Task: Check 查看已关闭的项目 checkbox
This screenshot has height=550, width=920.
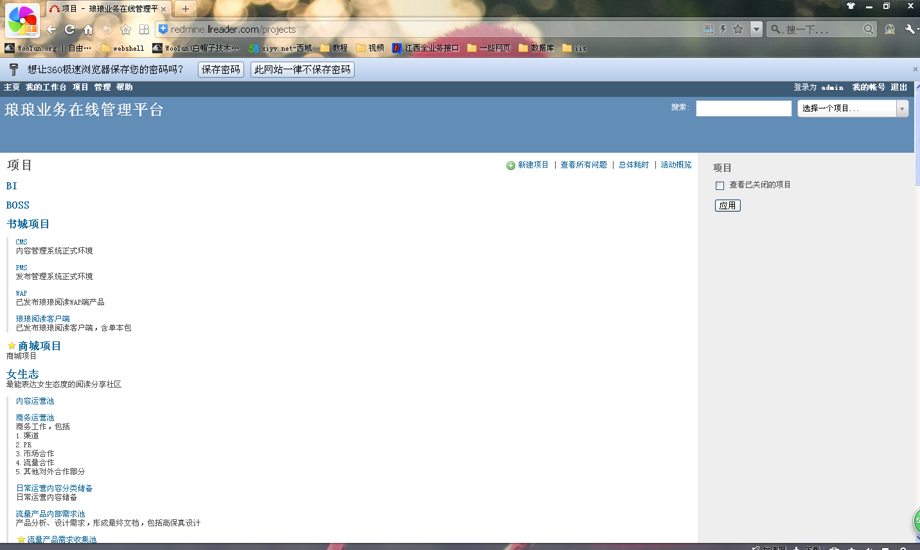Action: click(x=720, y=185)
